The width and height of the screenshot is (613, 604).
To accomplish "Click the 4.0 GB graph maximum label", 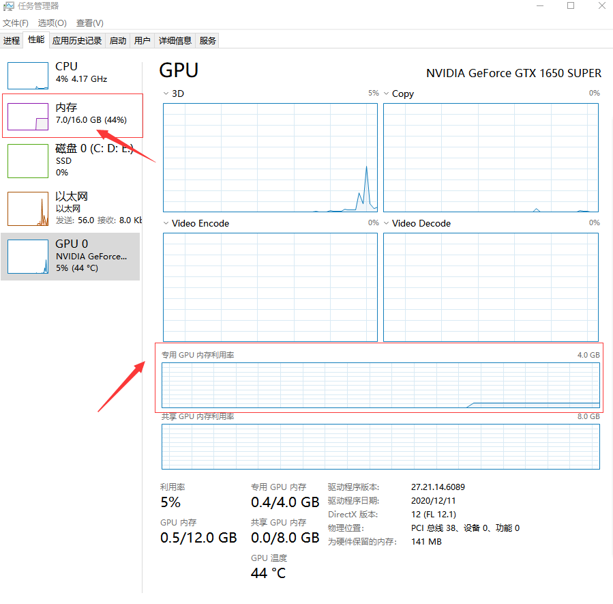I will [588, 355].
